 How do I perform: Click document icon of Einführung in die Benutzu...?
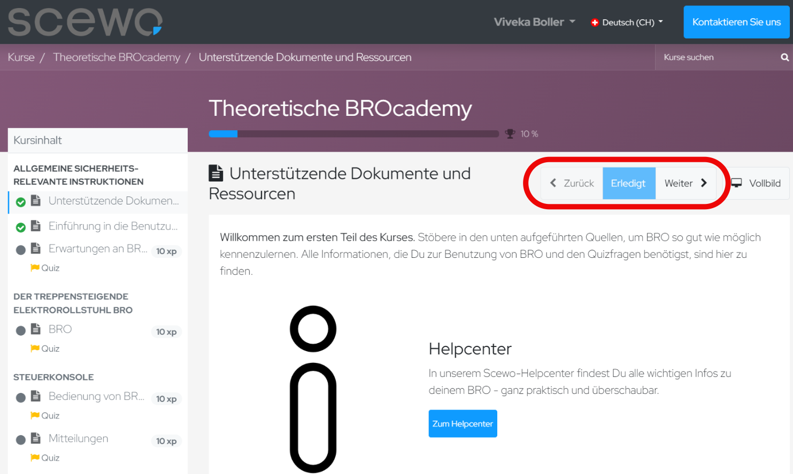(x=36, y=225)
